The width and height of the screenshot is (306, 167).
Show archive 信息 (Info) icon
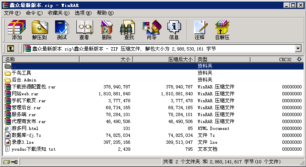pyautogui.click(x=174, y=30)
